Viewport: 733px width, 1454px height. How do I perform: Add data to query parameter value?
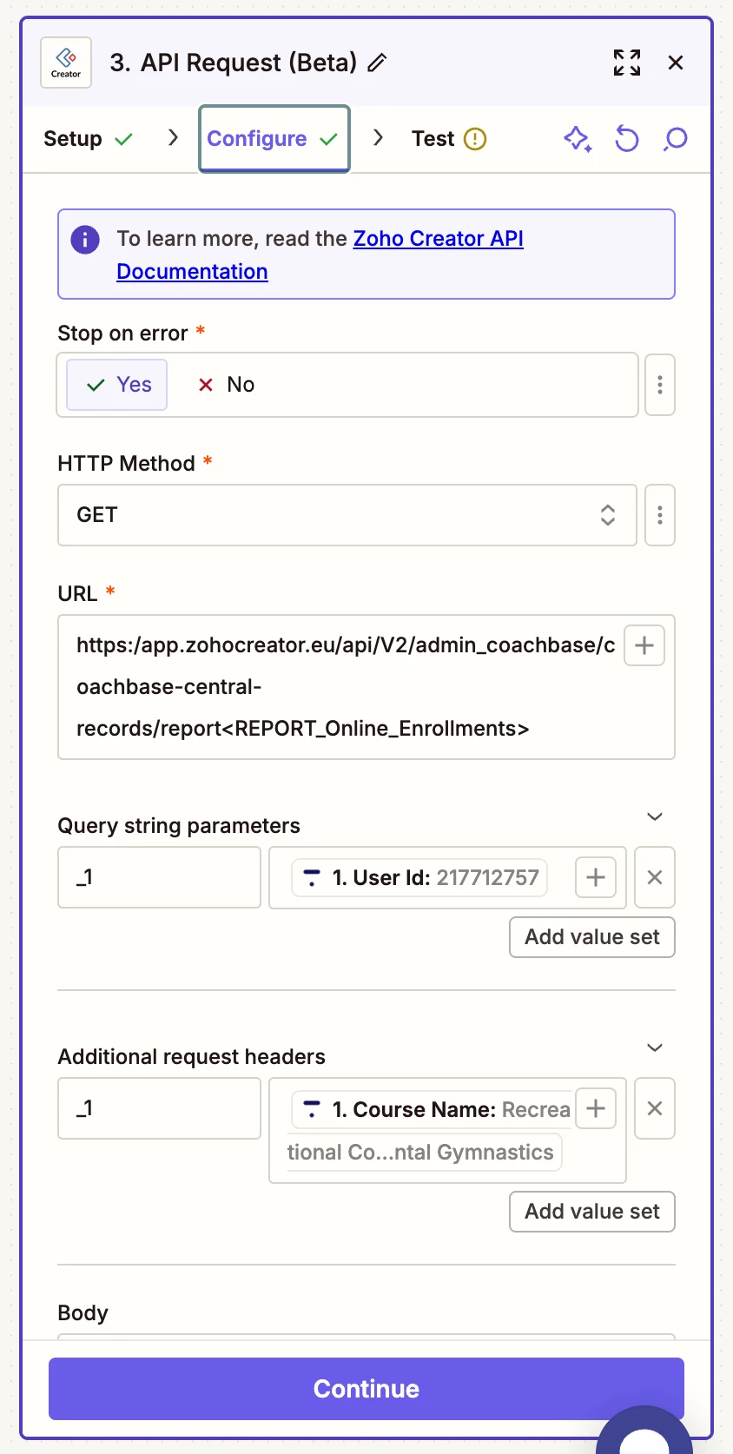pos(596,877)
